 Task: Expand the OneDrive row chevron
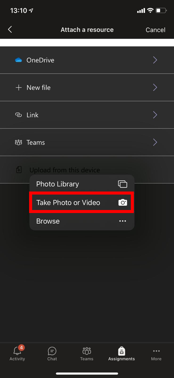(155, 60)
